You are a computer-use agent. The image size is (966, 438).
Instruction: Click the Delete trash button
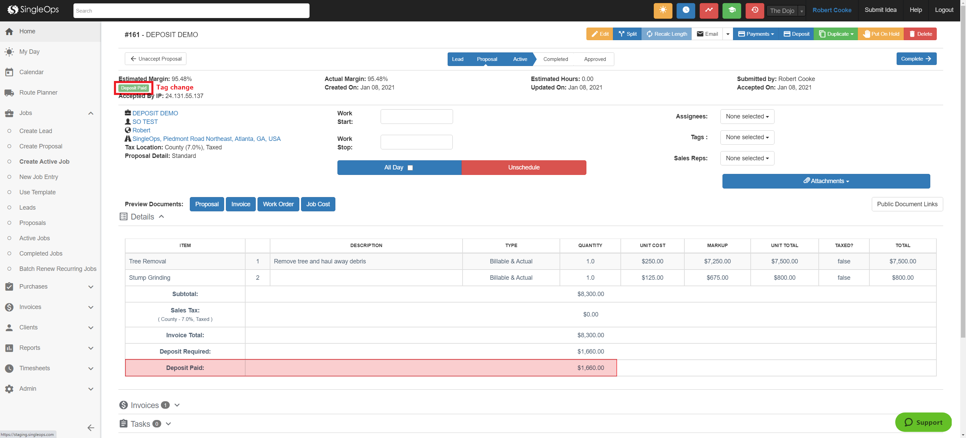pos(920,34)
